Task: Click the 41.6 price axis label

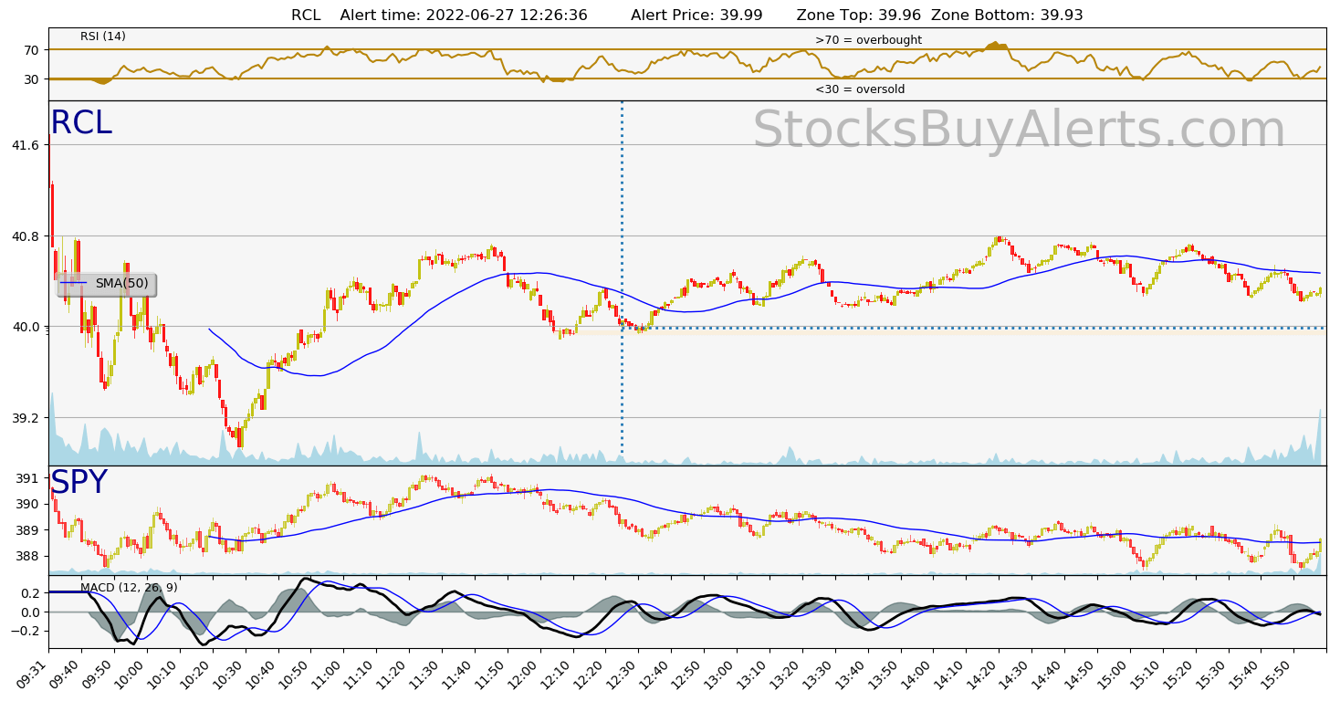Action: point(27,145)
